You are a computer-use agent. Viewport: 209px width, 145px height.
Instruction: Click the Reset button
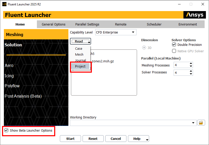(93, 139)
